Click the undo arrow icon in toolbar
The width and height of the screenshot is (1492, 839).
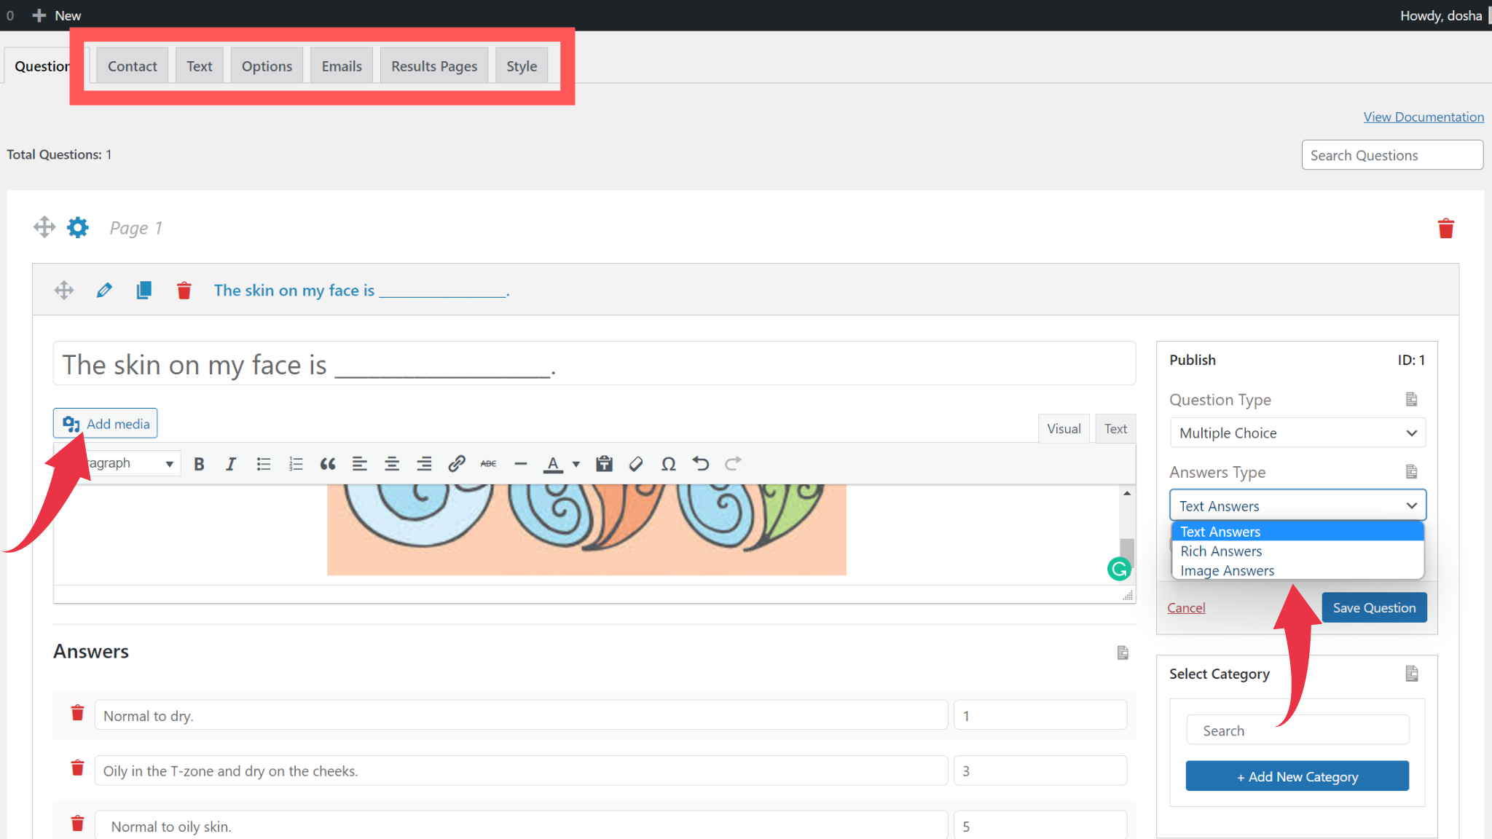(x=701, y=463)
